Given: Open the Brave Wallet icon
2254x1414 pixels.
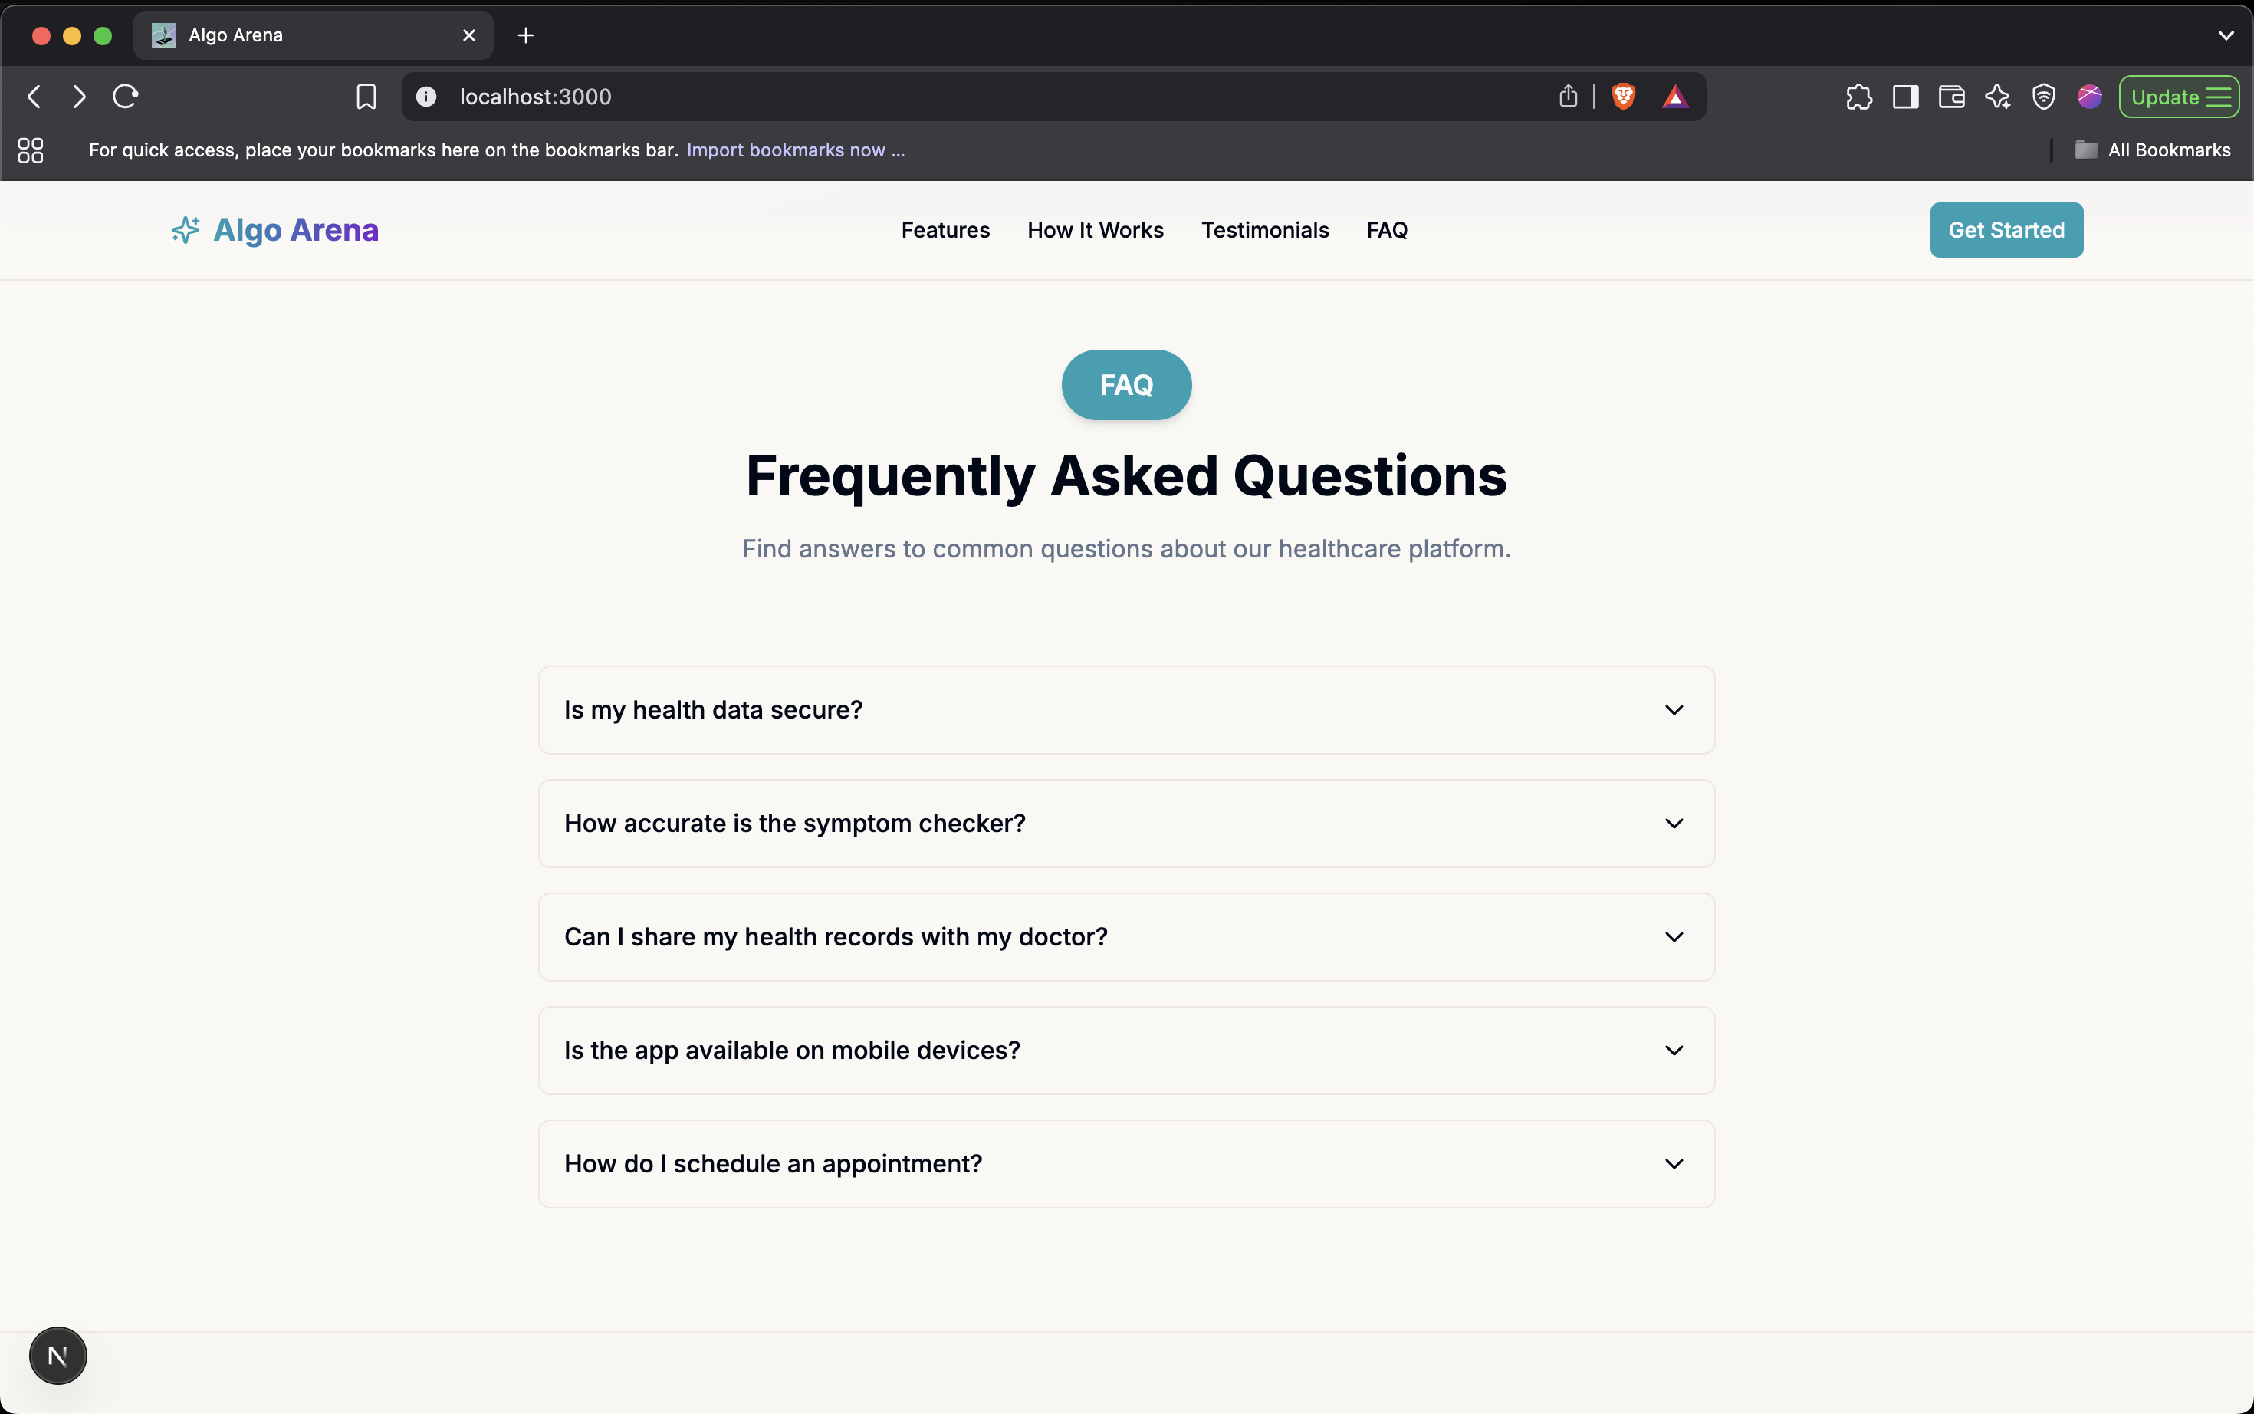Looking at the screenshot, I should [x=1951, y=97].
